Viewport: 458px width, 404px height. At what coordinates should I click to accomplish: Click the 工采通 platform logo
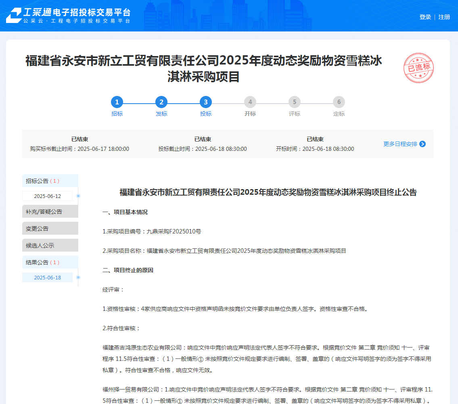tap(68, 15)
